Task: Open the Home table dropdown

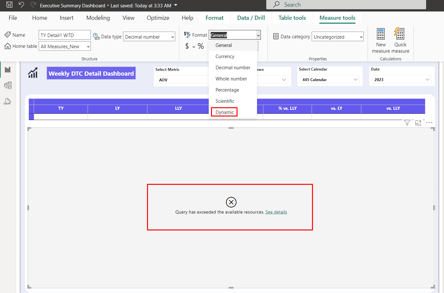Action: (65, 46)
